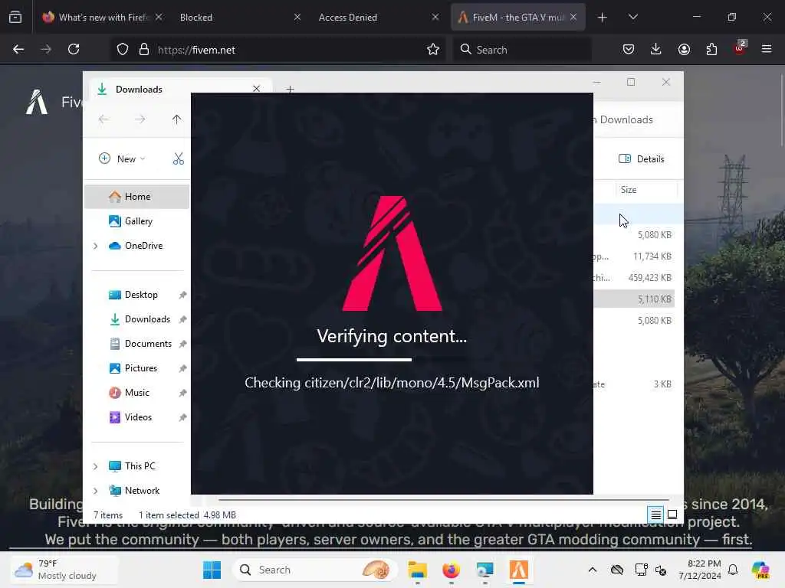Close the Blocked tab
785x588 pixels.
[297, 18]
